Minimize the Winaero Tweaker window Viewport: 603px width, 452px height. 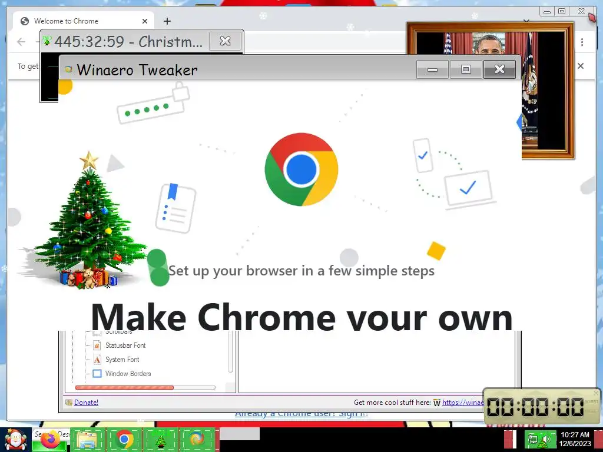click(x=432, y=69)
